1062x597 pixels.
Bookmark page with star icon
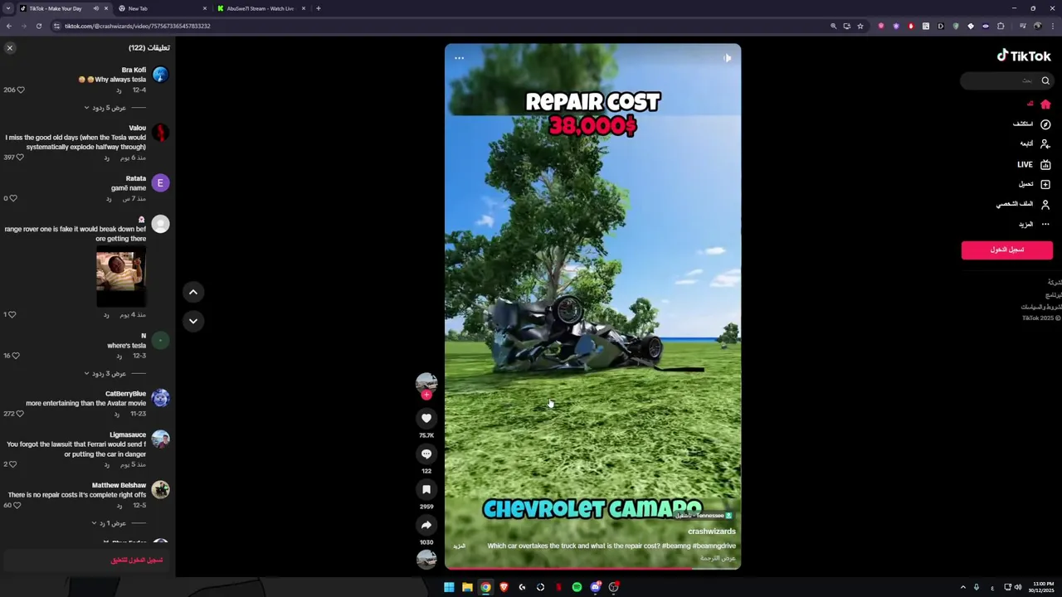coord(860,26)
